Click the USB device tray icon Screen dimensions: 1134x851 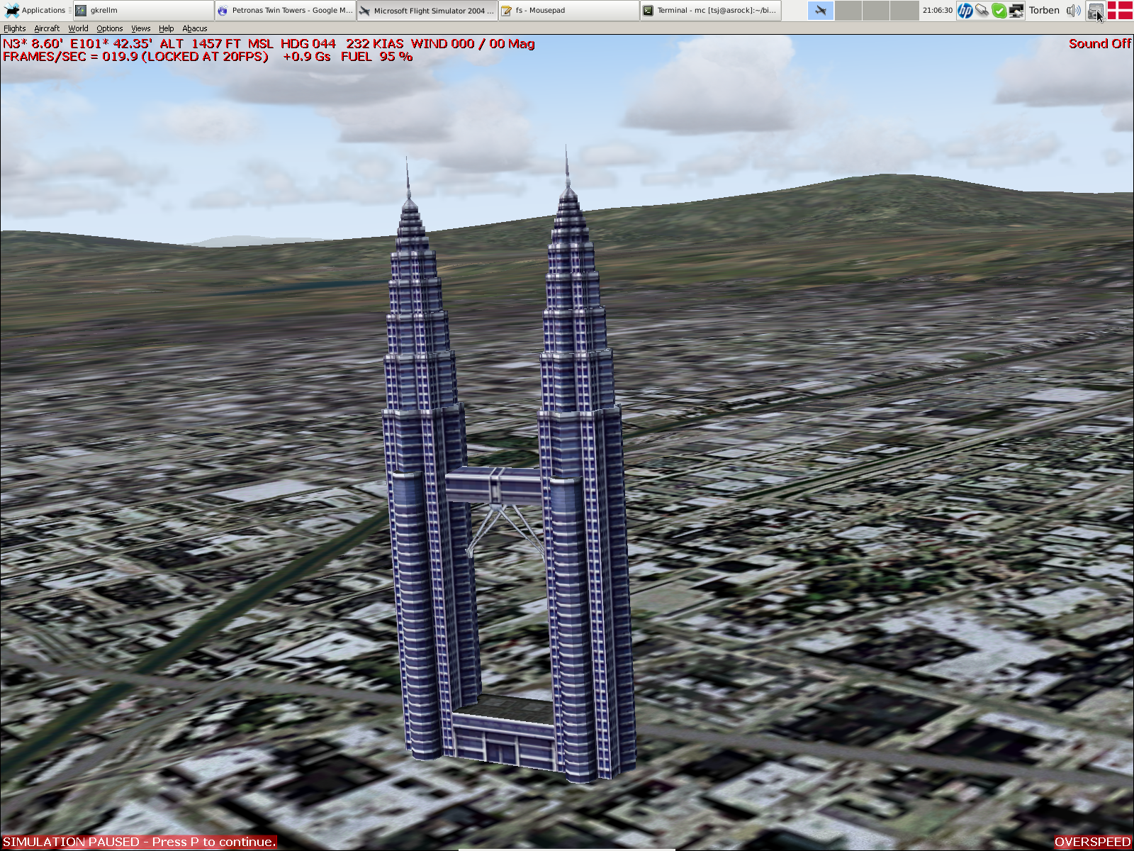tap(982, 11)
